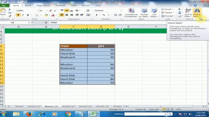Toggle Middle Align vertical alignment
Viewport: 209px width, 117px height.
67,10
